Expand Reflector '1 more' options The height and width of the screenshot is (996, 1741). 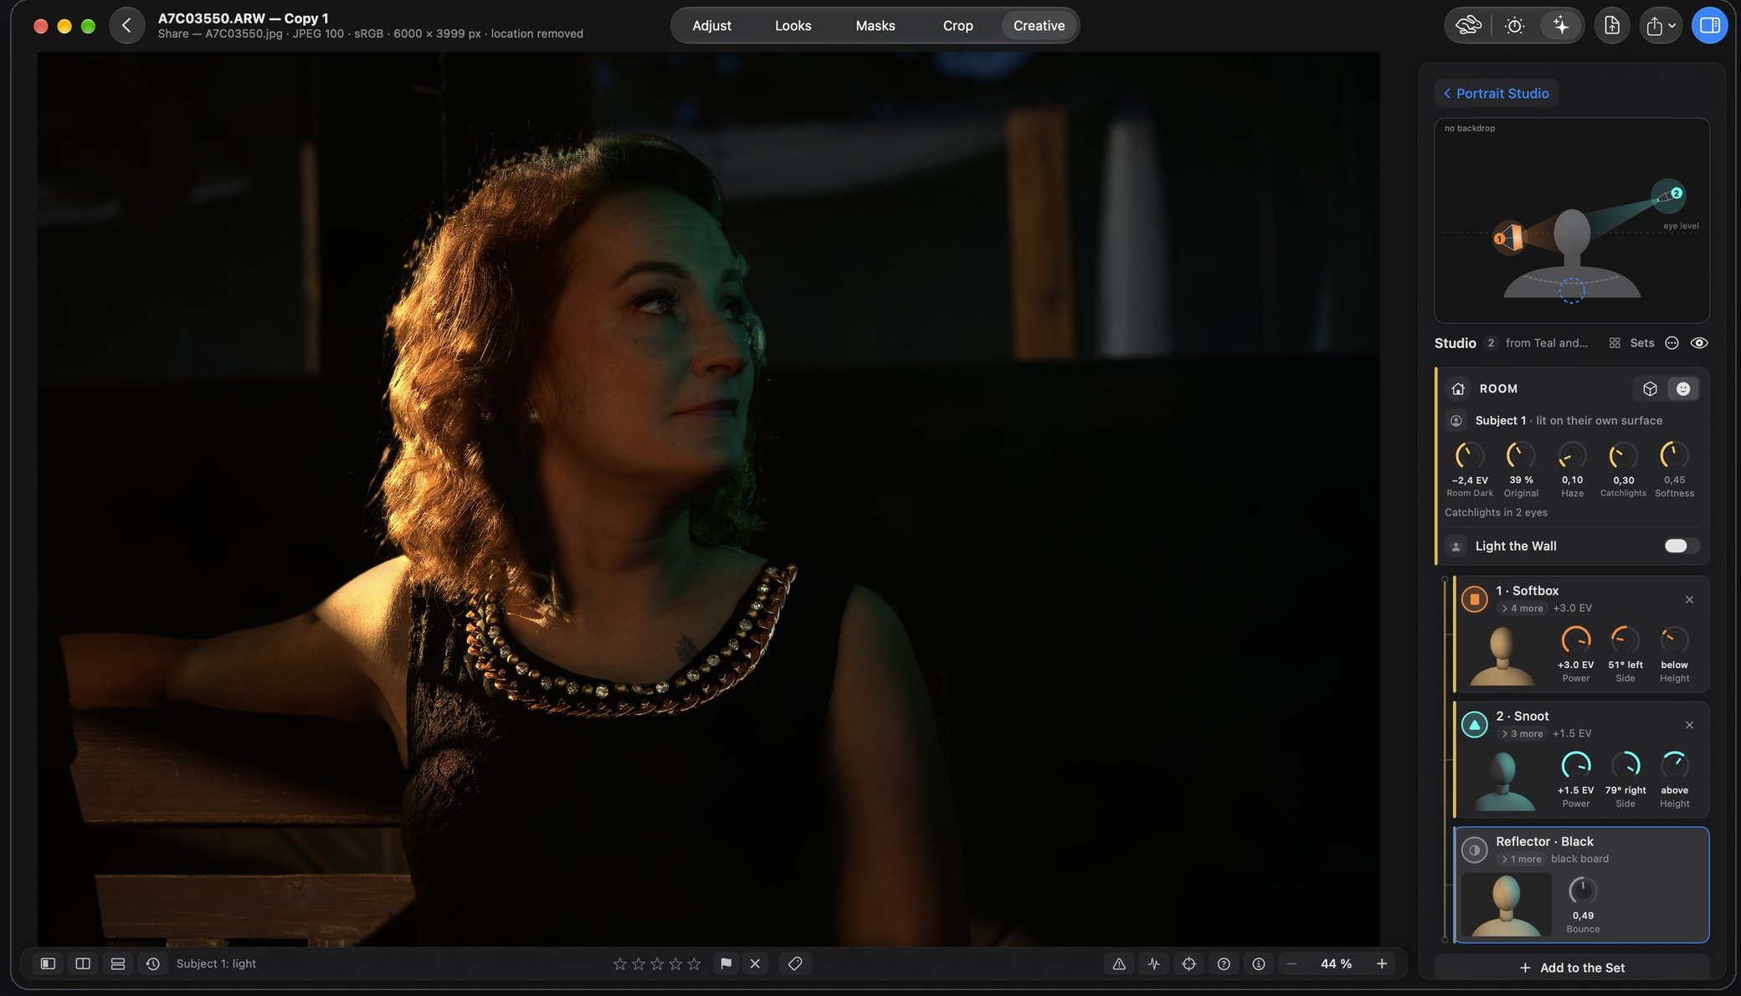coord(1521,860)
